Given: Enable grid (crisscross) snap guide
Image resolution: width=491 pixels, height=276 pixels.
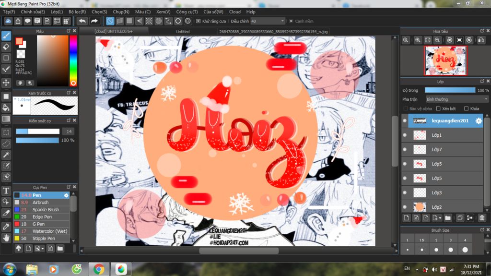Looking at the screenshot, I should tap(129, 21).
